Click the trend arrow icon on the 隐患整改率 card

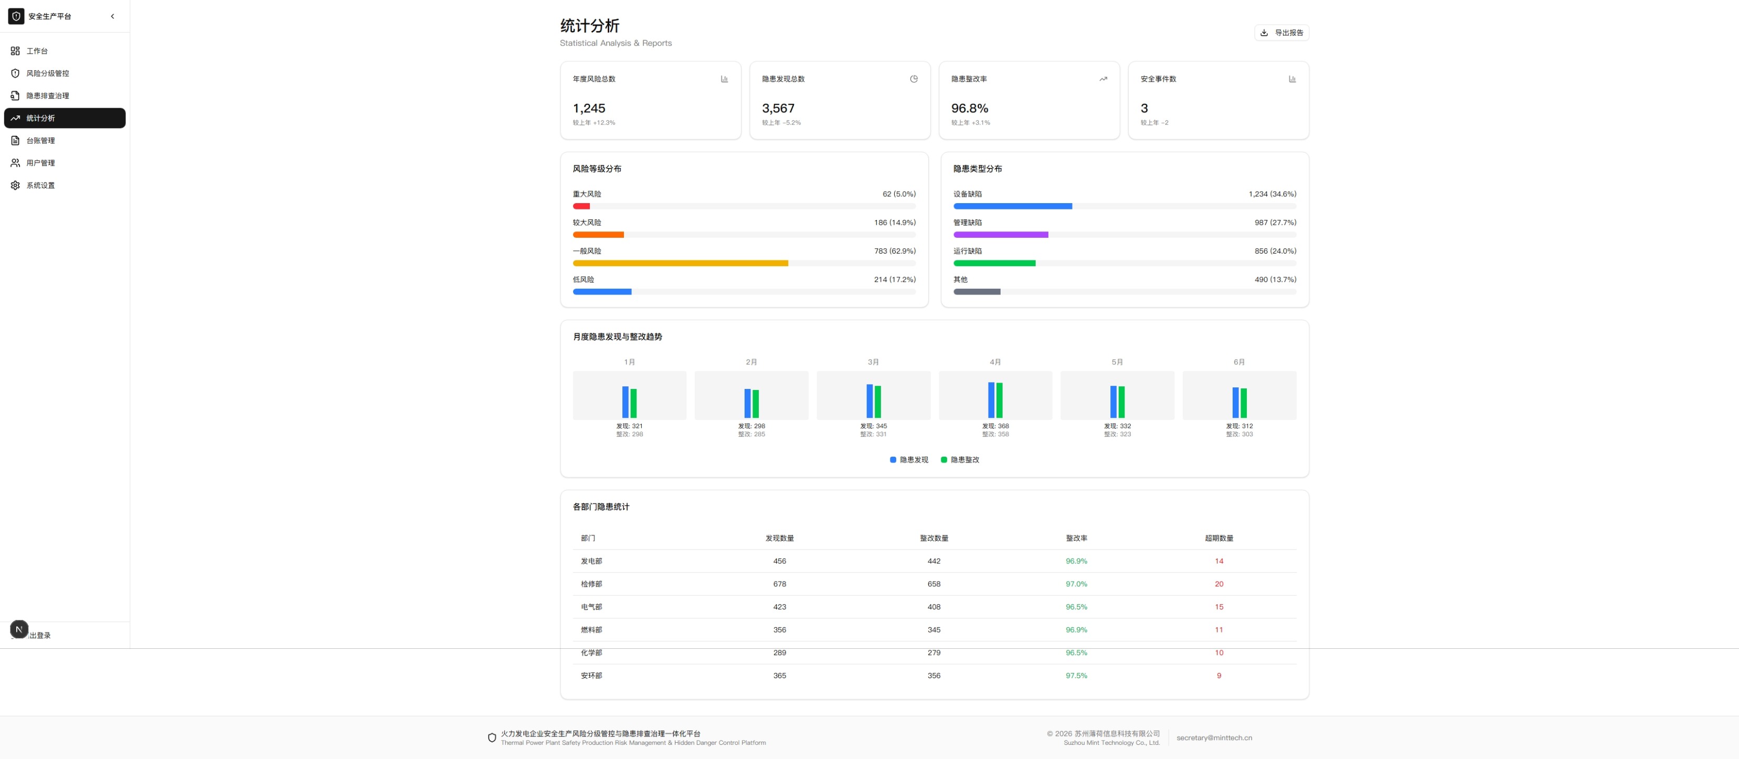click(1103, 79)
